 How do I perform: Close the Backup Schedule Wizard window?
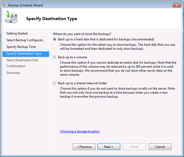pos(177,5)
